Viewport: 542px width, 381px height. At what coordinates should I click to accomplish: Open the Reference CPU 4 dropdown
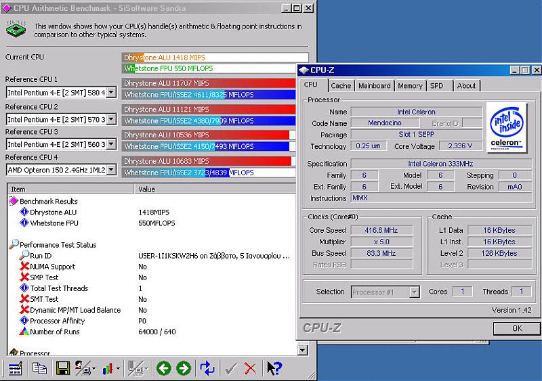pyautogui.click(x=111, y=170)
